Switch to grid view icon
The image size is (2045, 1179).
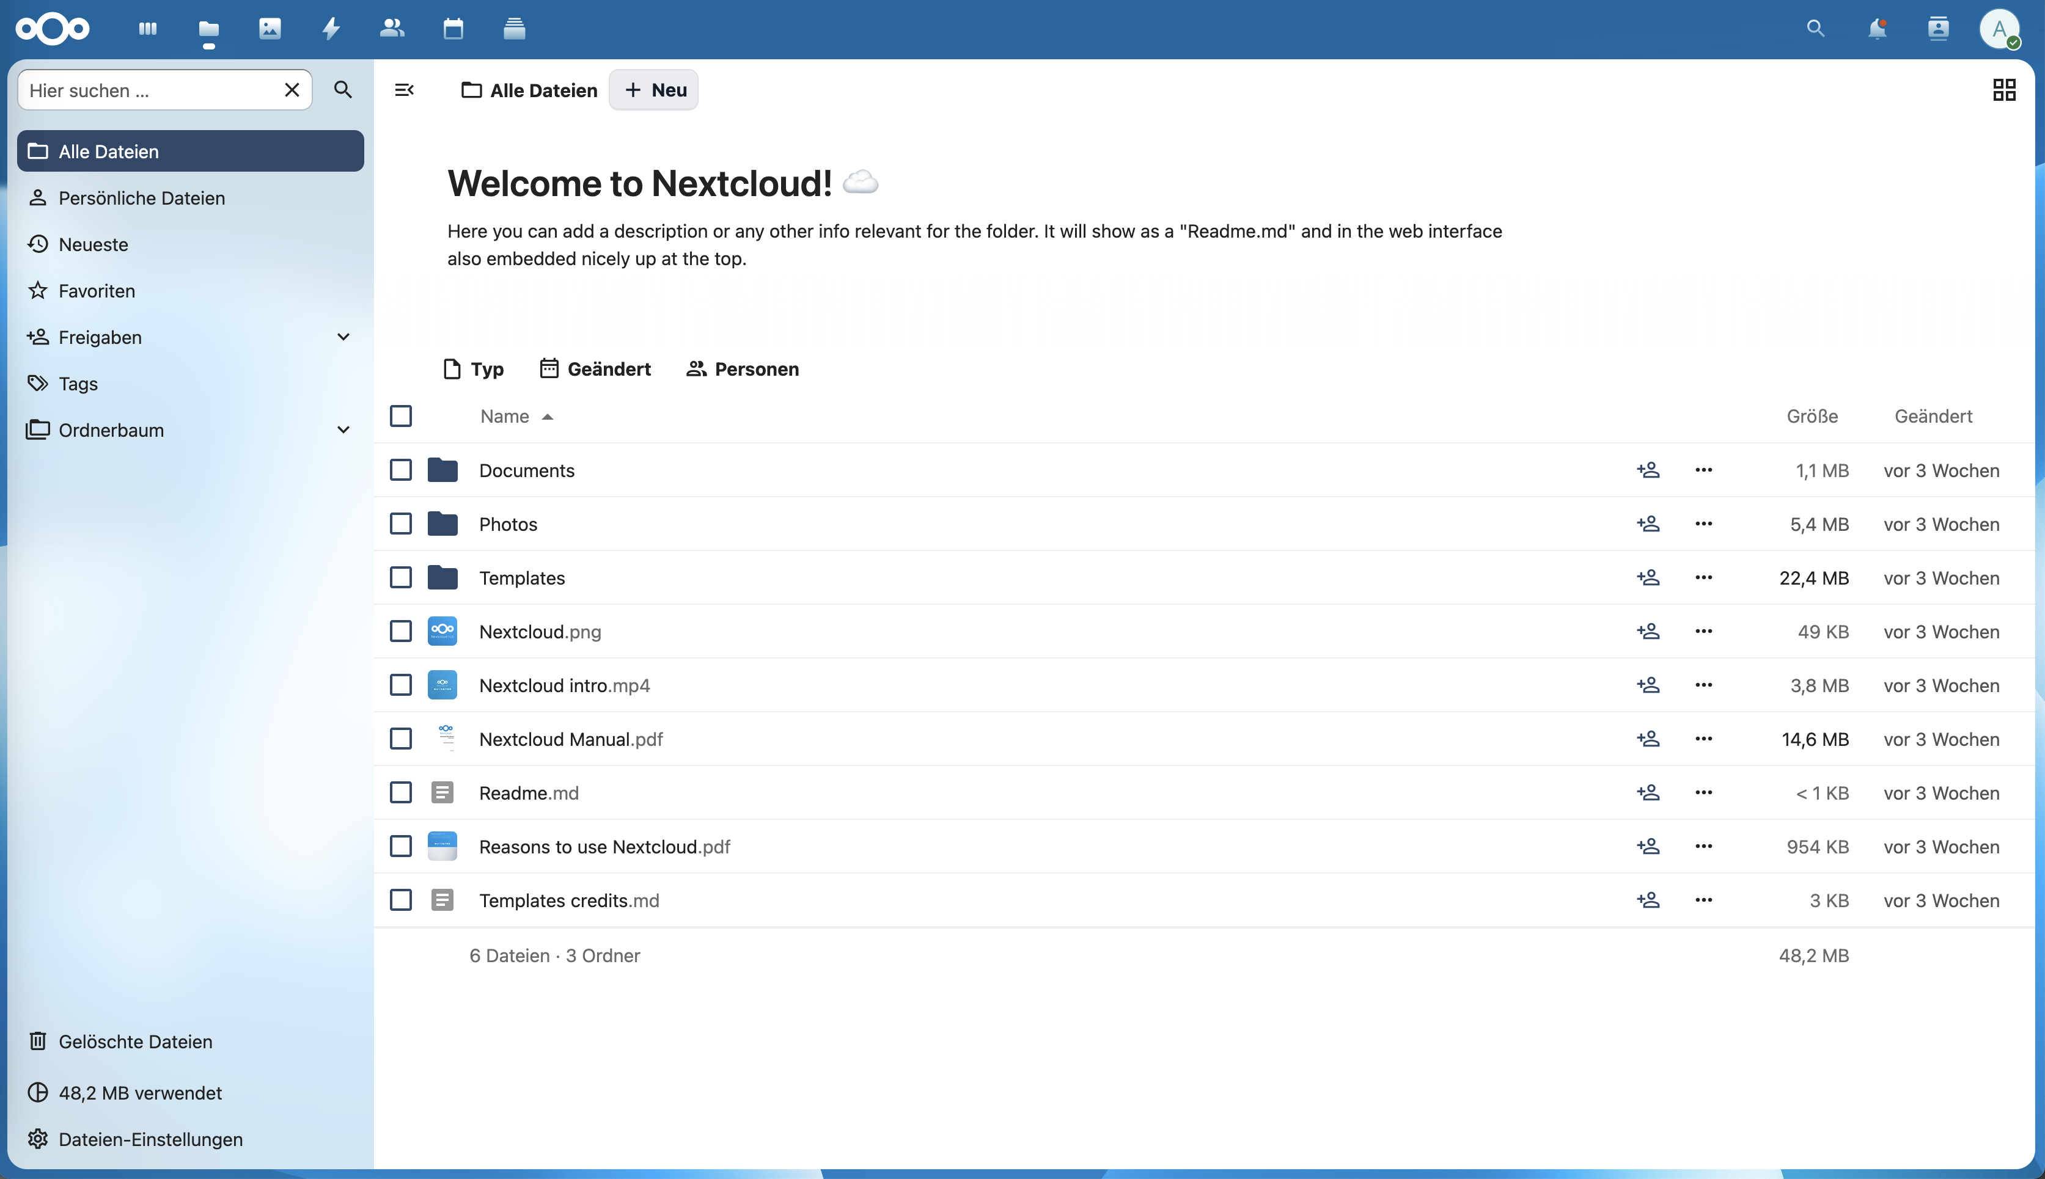pos(2003,90)
